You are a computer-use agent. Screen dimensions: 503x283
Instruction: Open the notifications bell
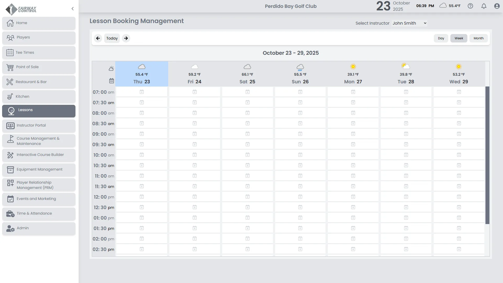pyautogui.click(x=484, y=6)
